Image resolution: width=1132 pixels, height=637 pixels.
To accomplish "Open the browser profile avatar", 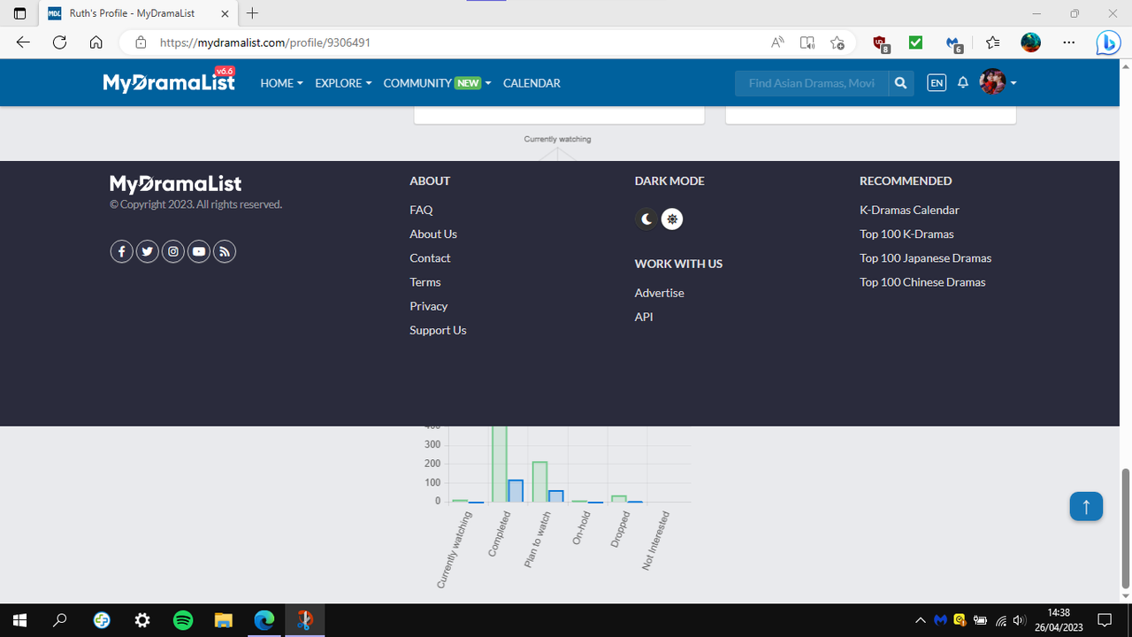I will coord(1030,42).
